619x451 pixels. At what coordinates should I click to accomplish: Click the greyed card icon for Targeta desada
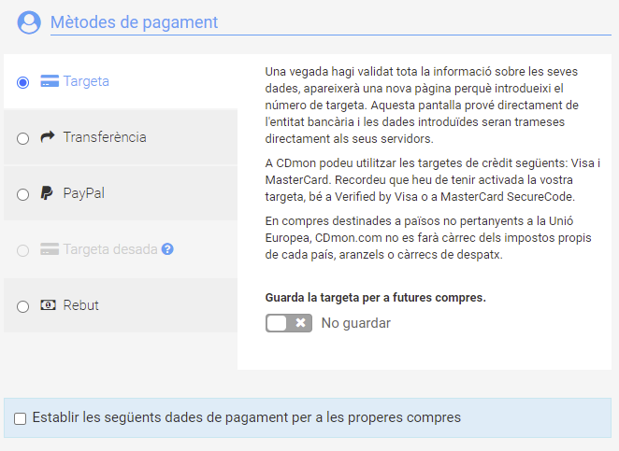pos(50,249)
